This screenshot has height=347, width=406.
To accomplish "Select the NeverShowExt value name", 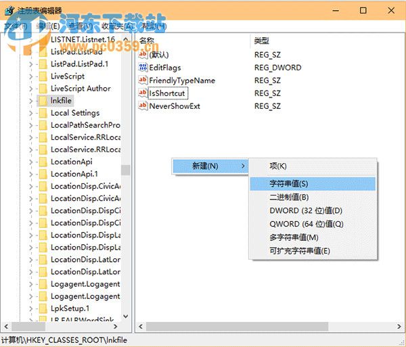I will (175, 106).
